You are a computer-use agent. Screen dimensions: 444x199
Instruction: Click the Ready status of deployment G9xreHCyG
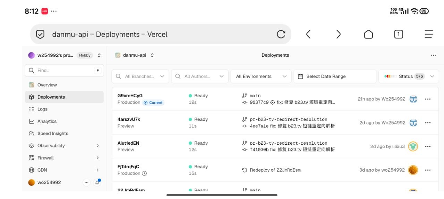pyautogui.click(x=198, y=96)
